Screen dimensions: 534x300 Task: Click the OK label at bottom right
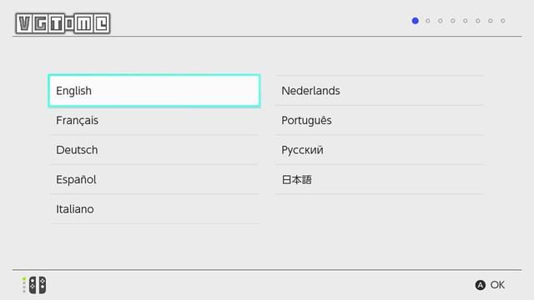(497, 285)
